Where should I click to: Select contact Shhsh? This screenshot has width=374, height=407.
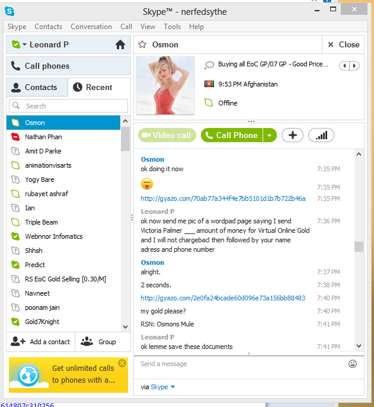click(x=63, y=251)
